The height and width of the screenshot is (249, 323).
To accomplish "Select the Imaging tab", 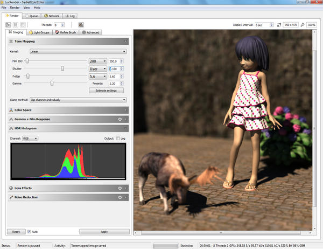I will (x=16, y=32).
